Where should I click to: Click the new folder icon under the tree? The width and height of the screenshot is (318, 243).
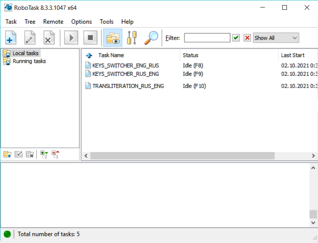7,155
